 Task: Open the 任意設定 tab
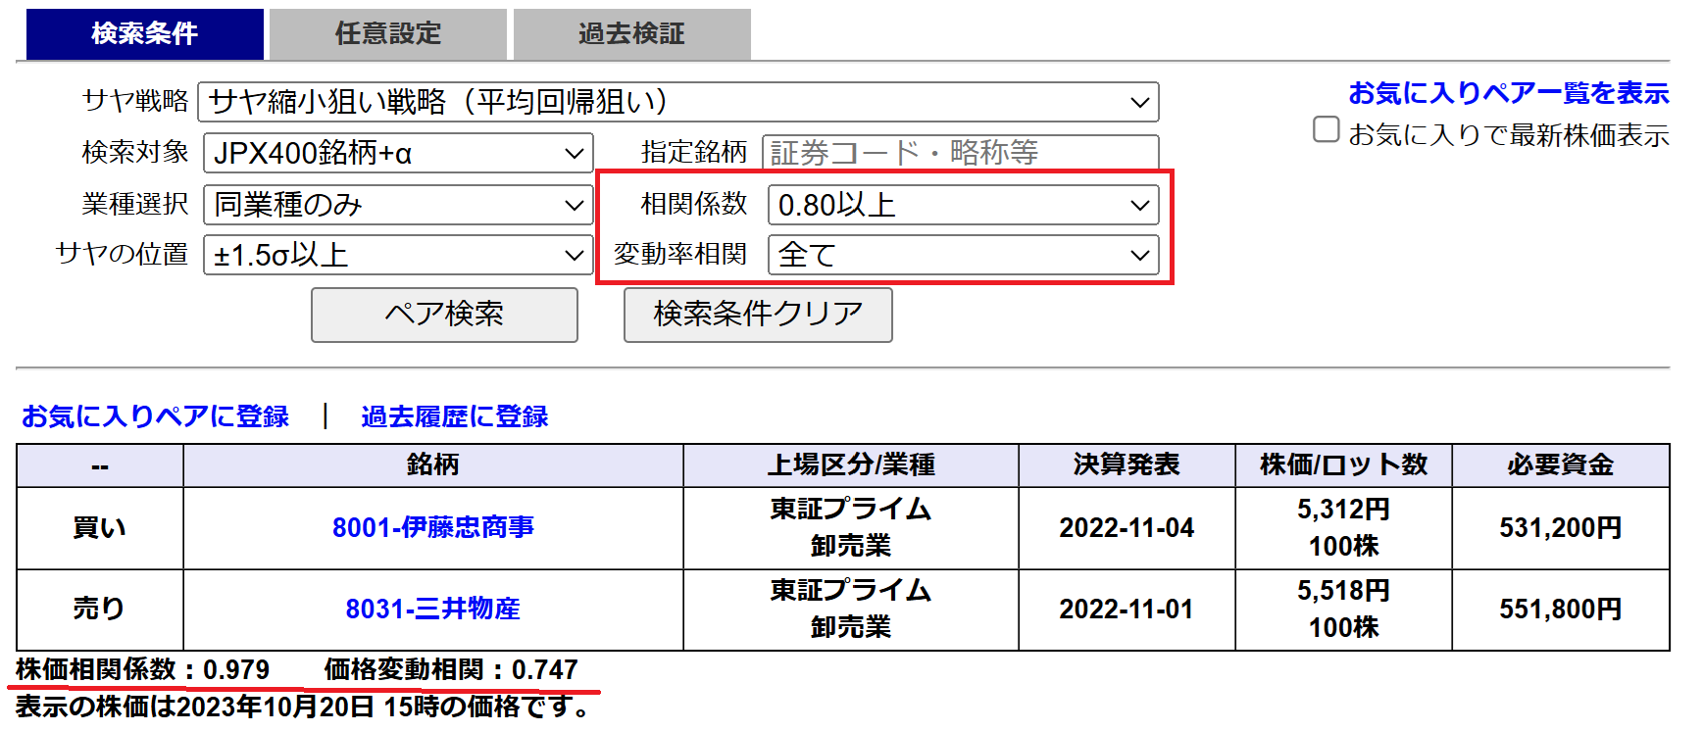pos(388,34)
